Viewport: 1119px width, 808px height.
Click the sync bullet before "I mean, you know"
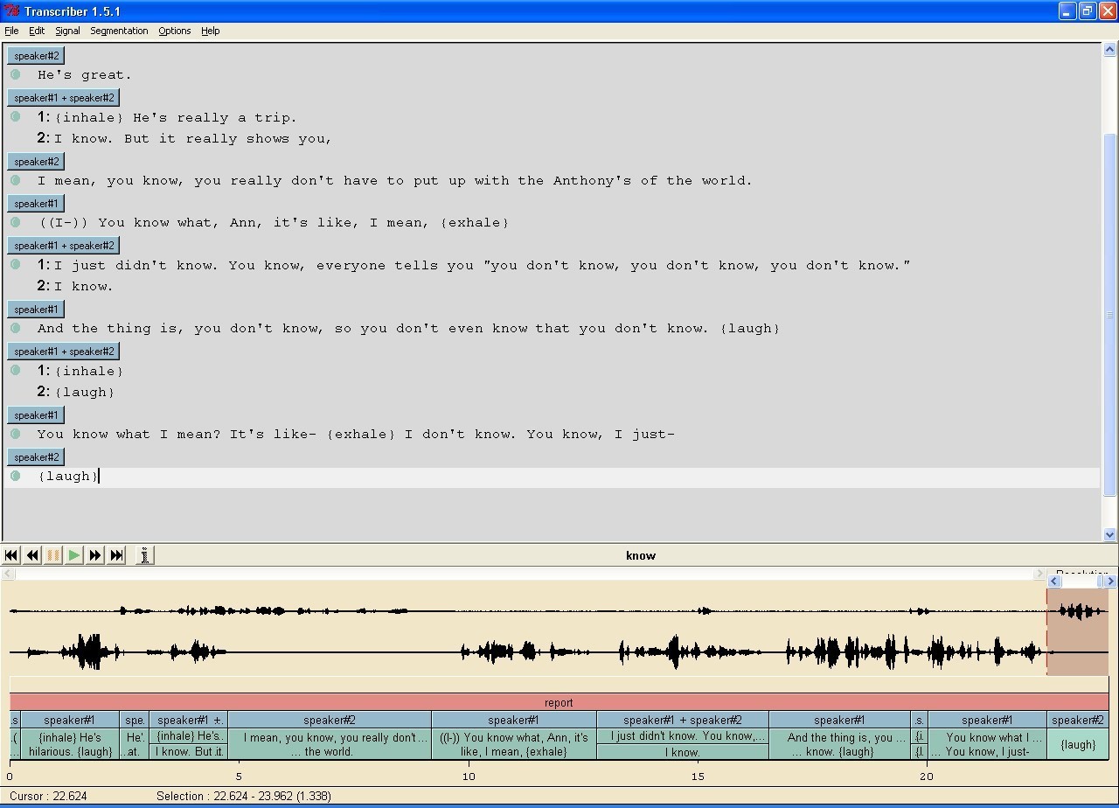[x=16, y=180]
